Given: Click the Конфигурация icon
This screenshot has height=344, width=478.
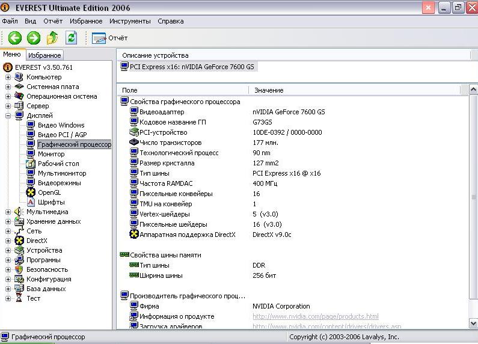Looking at the screenshot, I should [x=19, y=279].
